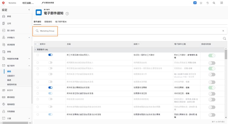
Task: Click the 公司 companies sidebar icon
Action: (4, 23)
